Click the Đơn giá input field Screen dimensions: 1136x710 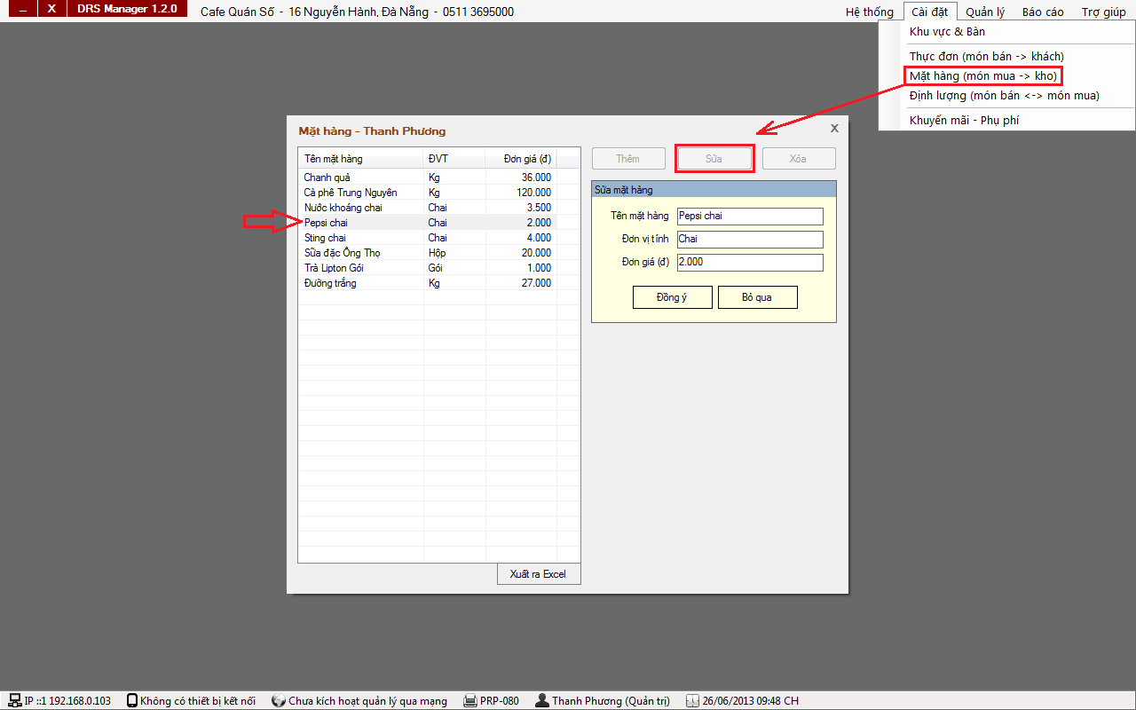tap(750, 263)
